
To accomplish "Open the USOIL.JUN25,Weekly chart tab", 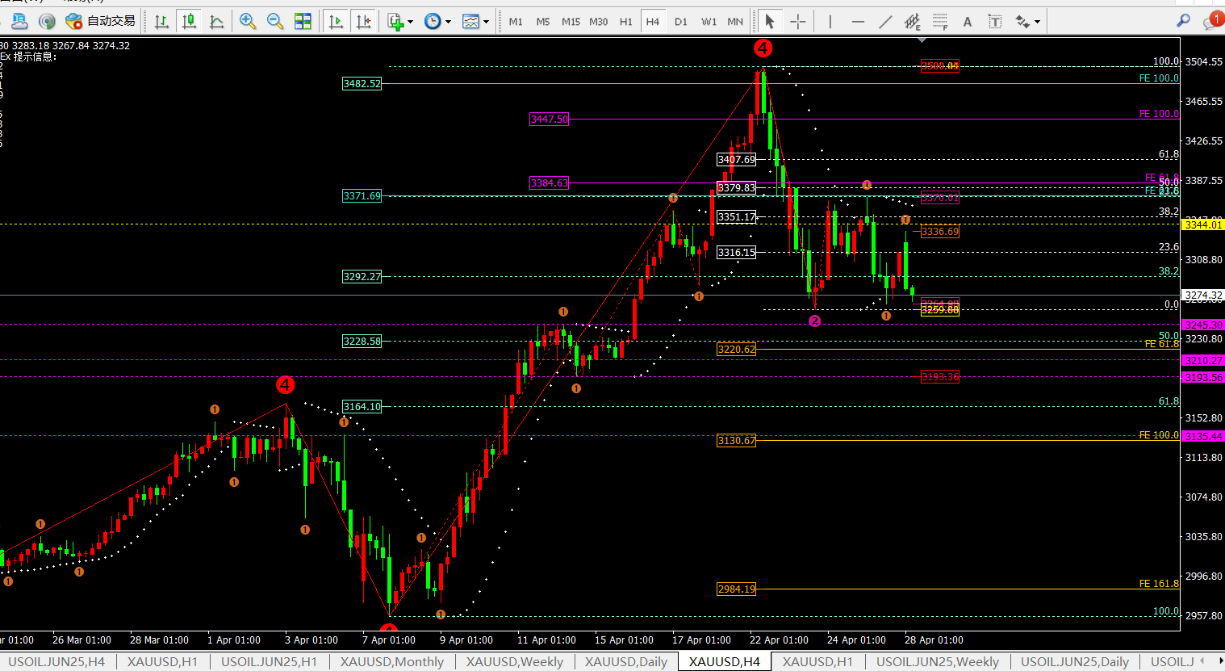I will coord(937,662).
